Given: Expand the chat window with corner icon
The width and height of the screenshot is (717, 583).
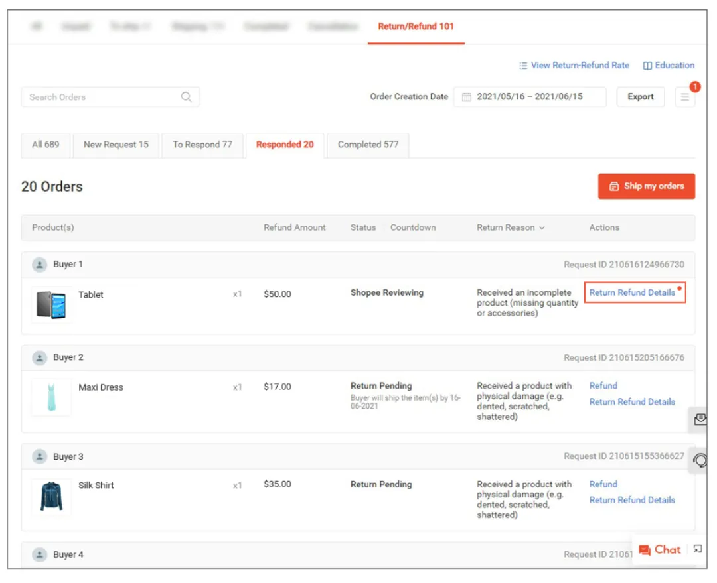Looking at the screenshot, I should click(x=697, y=549).
